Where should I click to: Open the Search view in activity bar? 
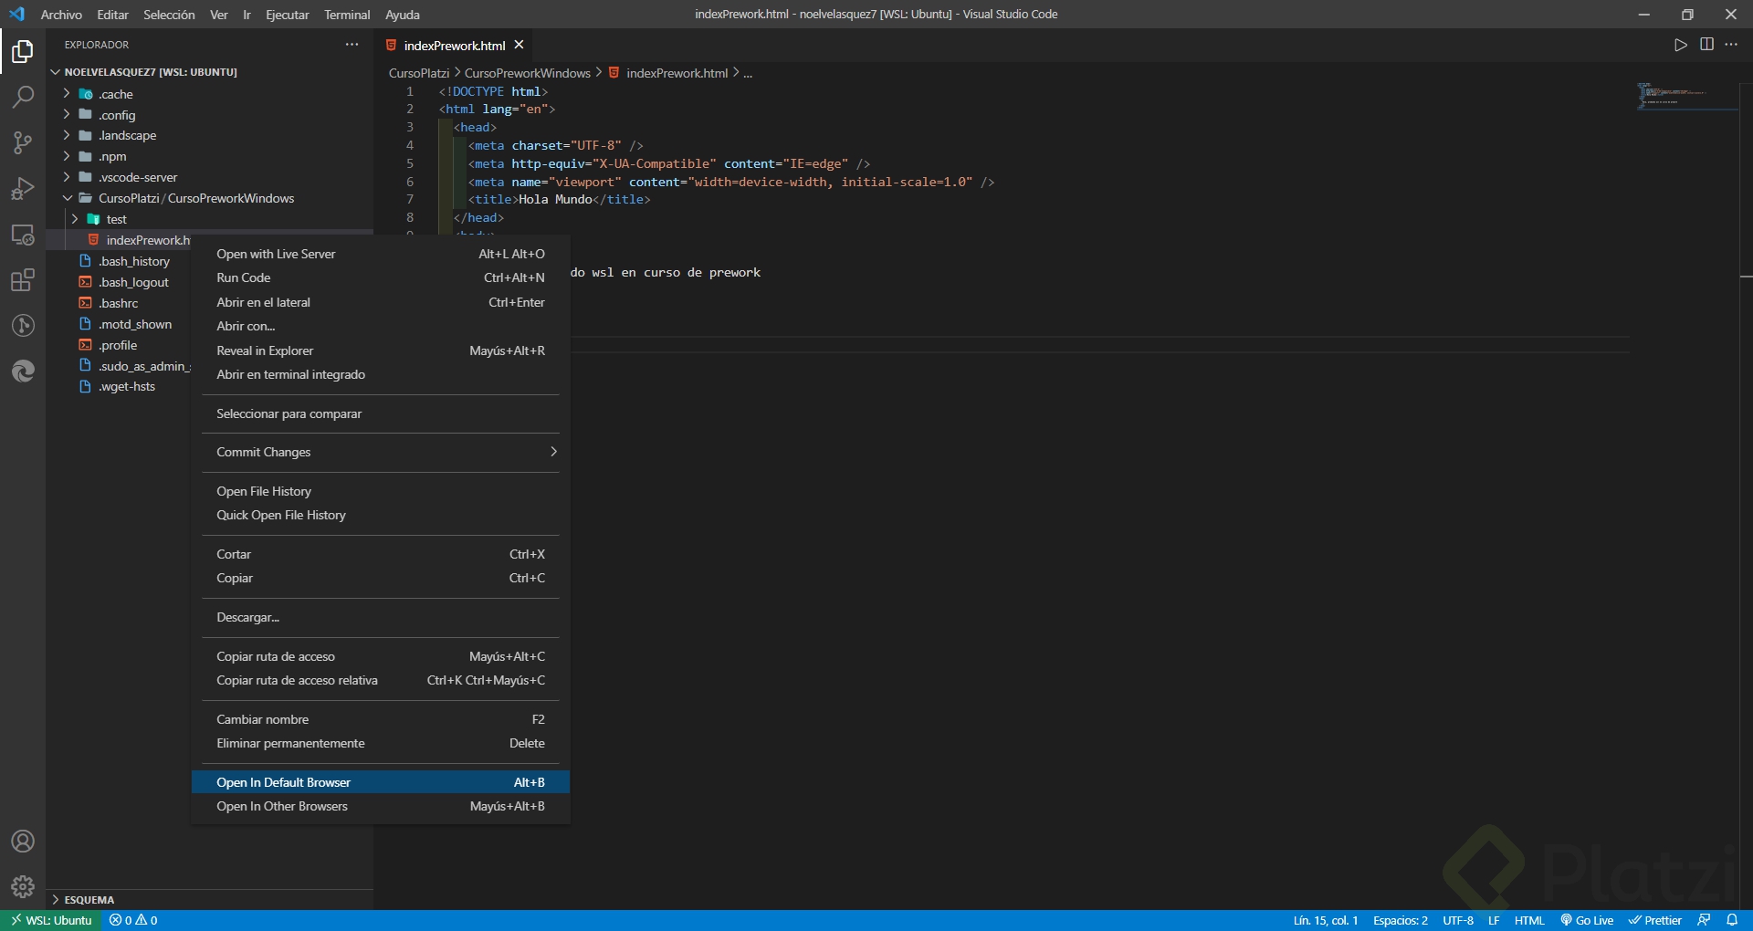[23, 97]
